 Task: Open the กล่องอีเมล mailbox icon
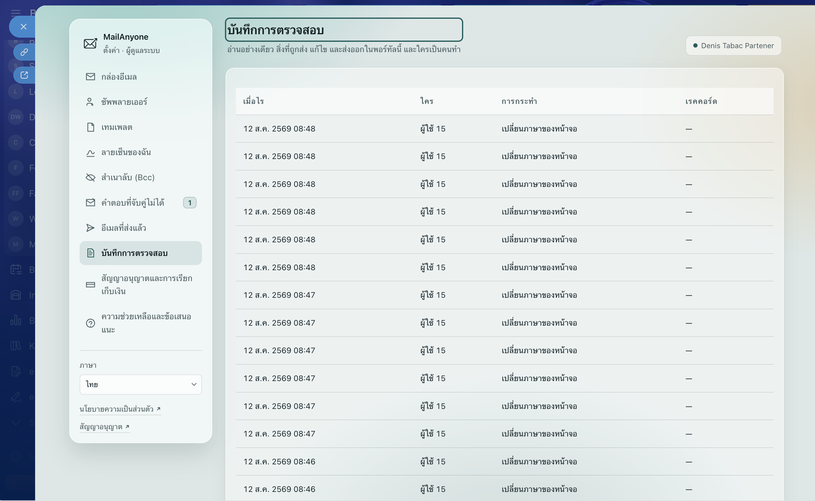point(90,77)
